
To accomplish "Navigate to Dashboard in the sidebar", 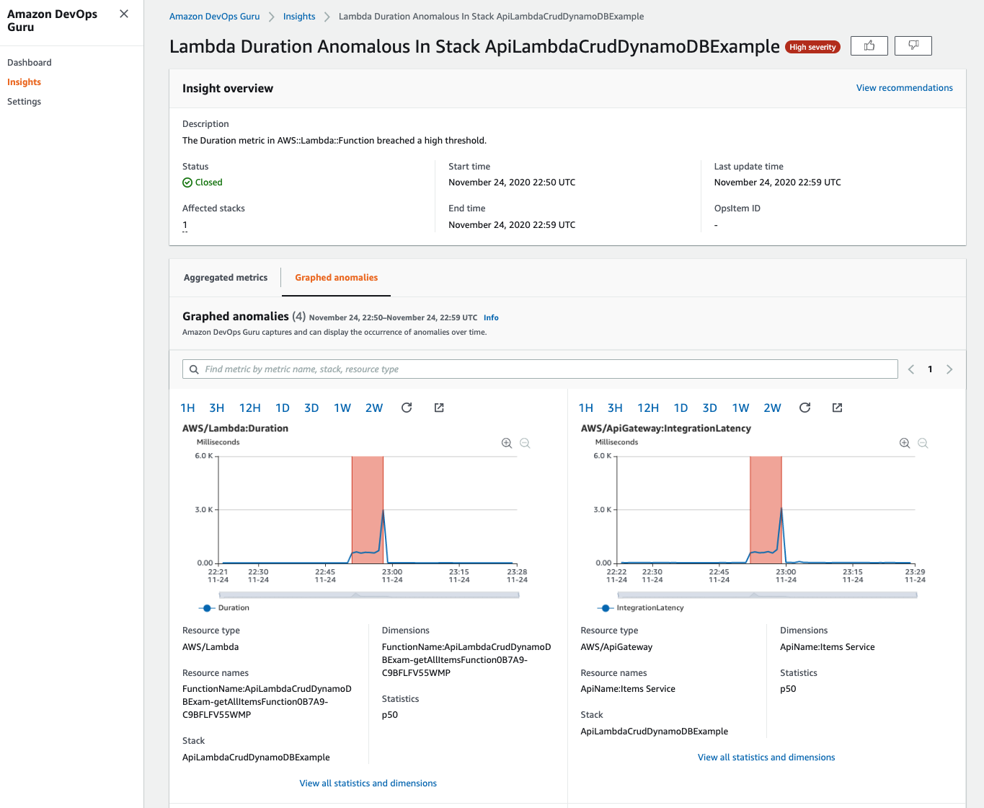I will [x=30, y=62].
